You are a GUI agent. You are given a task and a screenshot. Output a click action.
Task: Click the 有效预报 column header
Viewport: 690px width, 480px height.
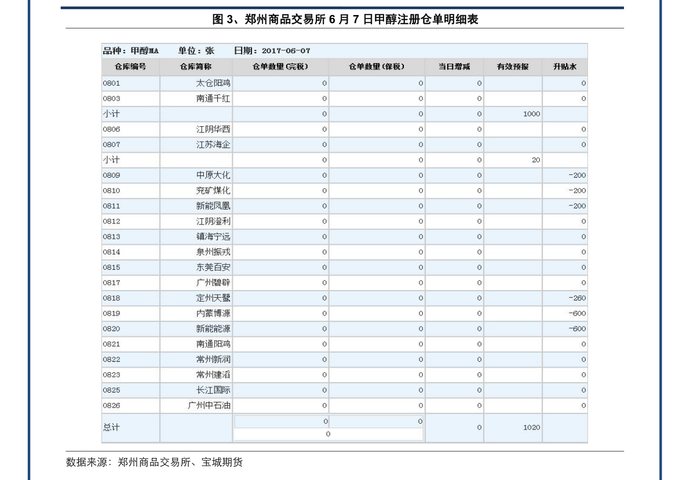click(512, 66)
